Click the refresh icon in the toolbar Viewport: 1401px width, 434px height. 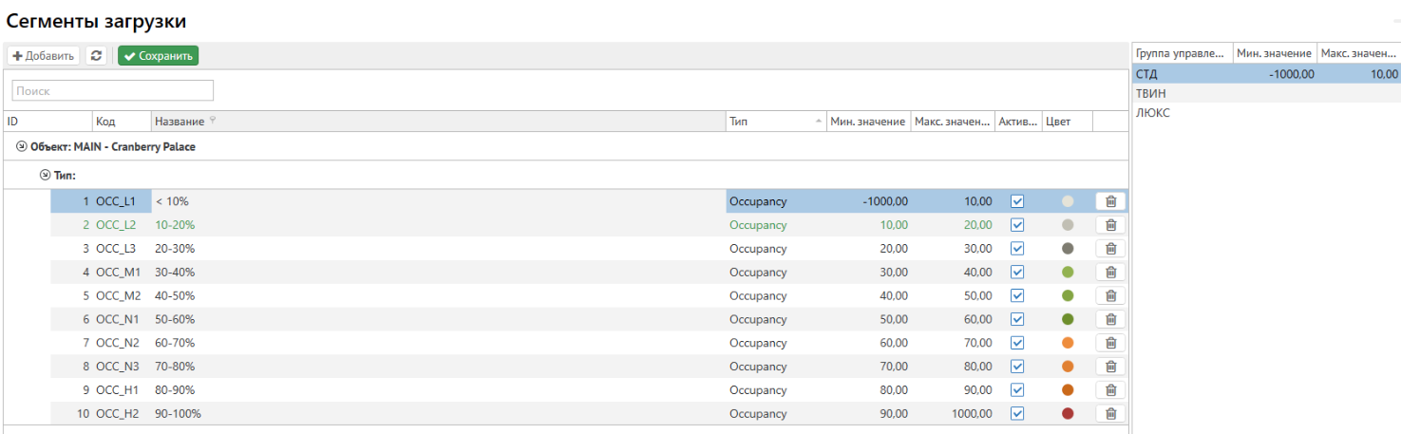tap(96, 56)
